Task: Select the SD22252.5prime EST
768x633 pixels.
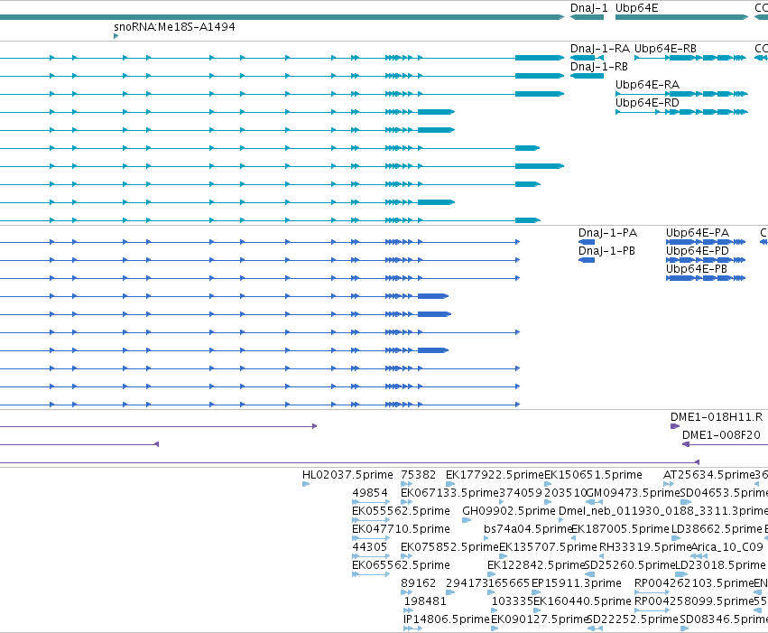Action: click(594, 629)
